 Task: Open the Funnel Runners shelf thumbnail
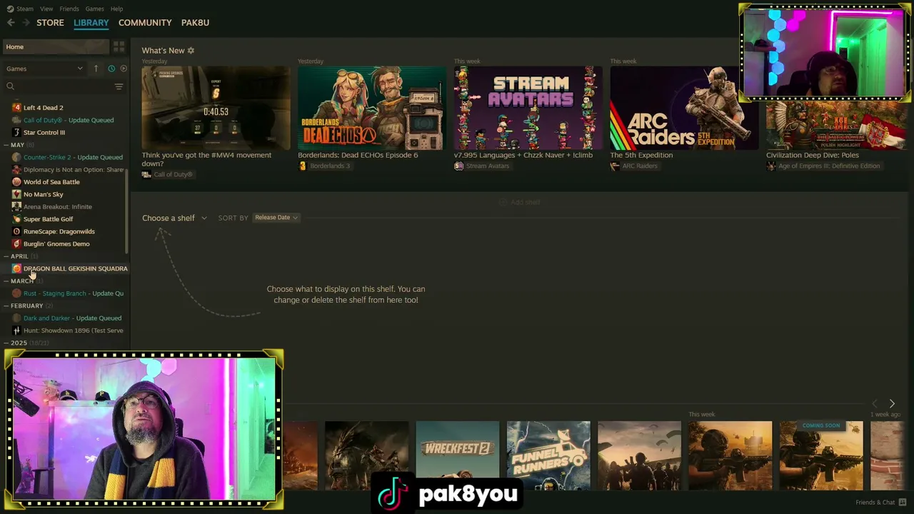(x=548, y=456)
